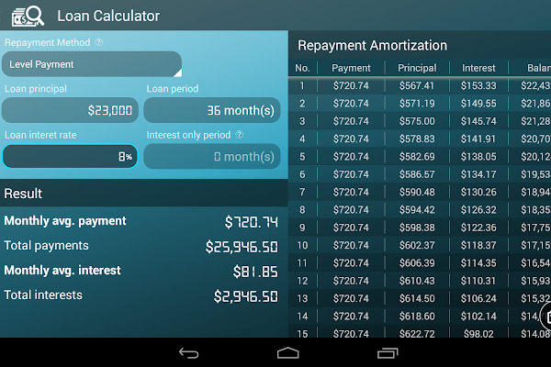Viewport: 551px width, 367px height.
Task: Select Monthly avg. interest value $81.85
Action: [255, 272]
